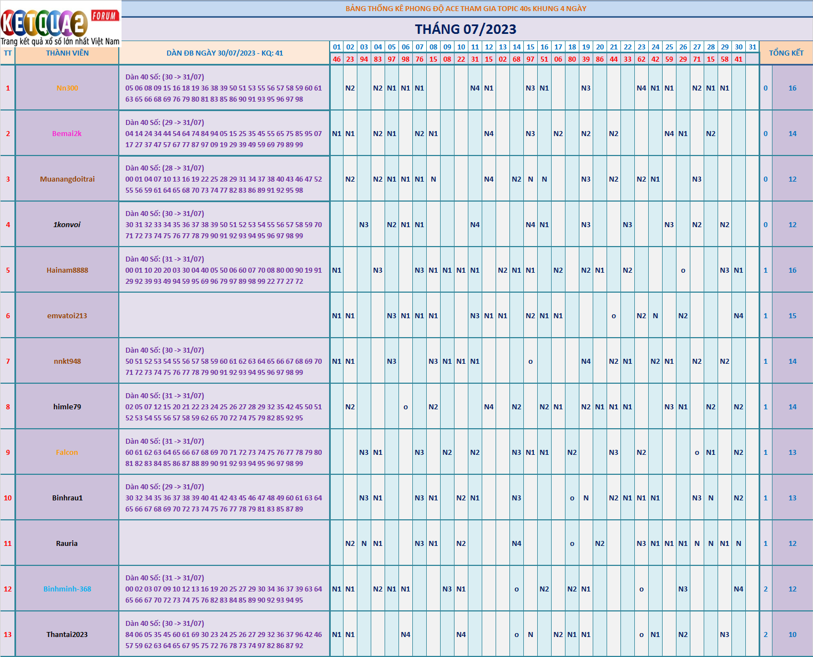
Task: Click Nn300's number row starting 05 06 08
Action: coord(224,88)
